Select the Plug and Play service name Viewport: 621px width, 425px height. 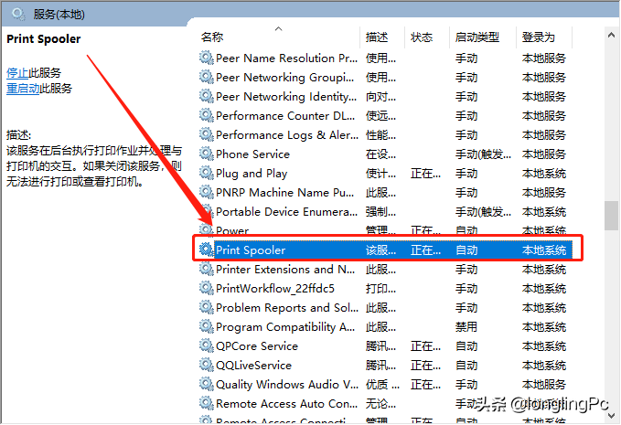(252, 174)
